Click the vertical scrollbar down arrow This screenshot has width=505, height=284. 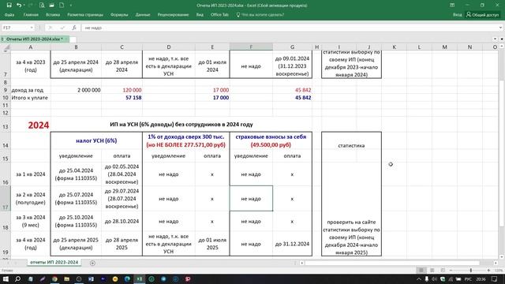click(x=502, y=257)
